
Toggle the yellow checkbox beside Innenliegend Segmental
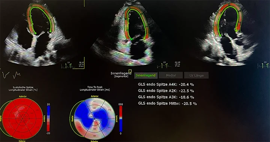tap(130, 71)
